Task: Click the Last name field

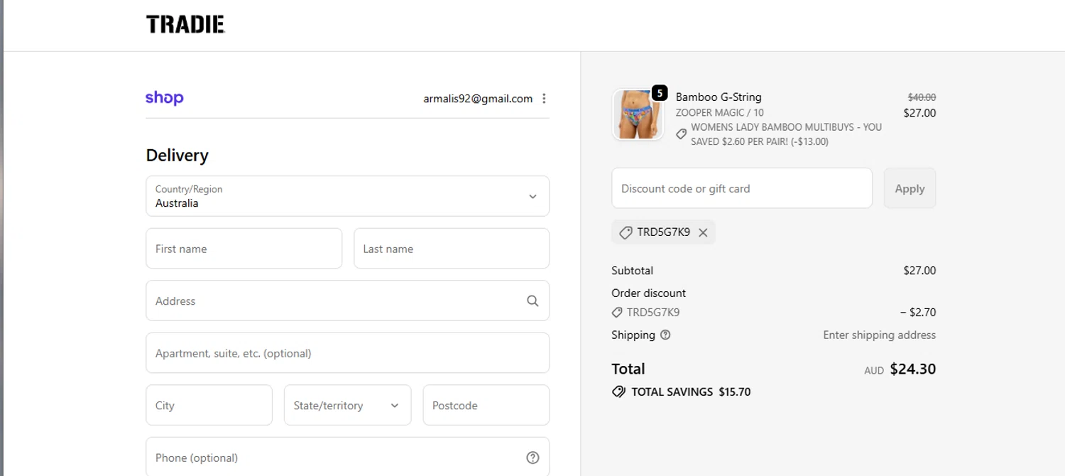Action: [452, 249]
